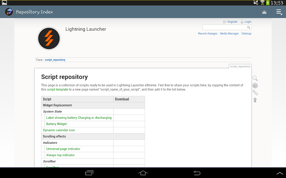The image size is (286, 178).
Task: Tap the Lightning Launcher logo image
Action: click(x=49, y=38)
